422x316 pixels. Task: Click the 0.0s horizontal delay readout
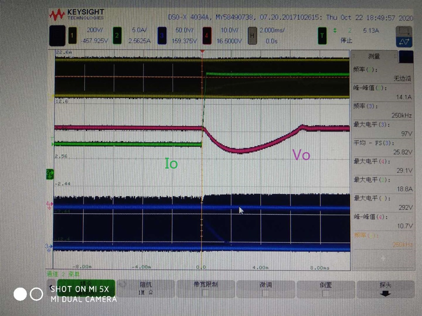[271, 41]
